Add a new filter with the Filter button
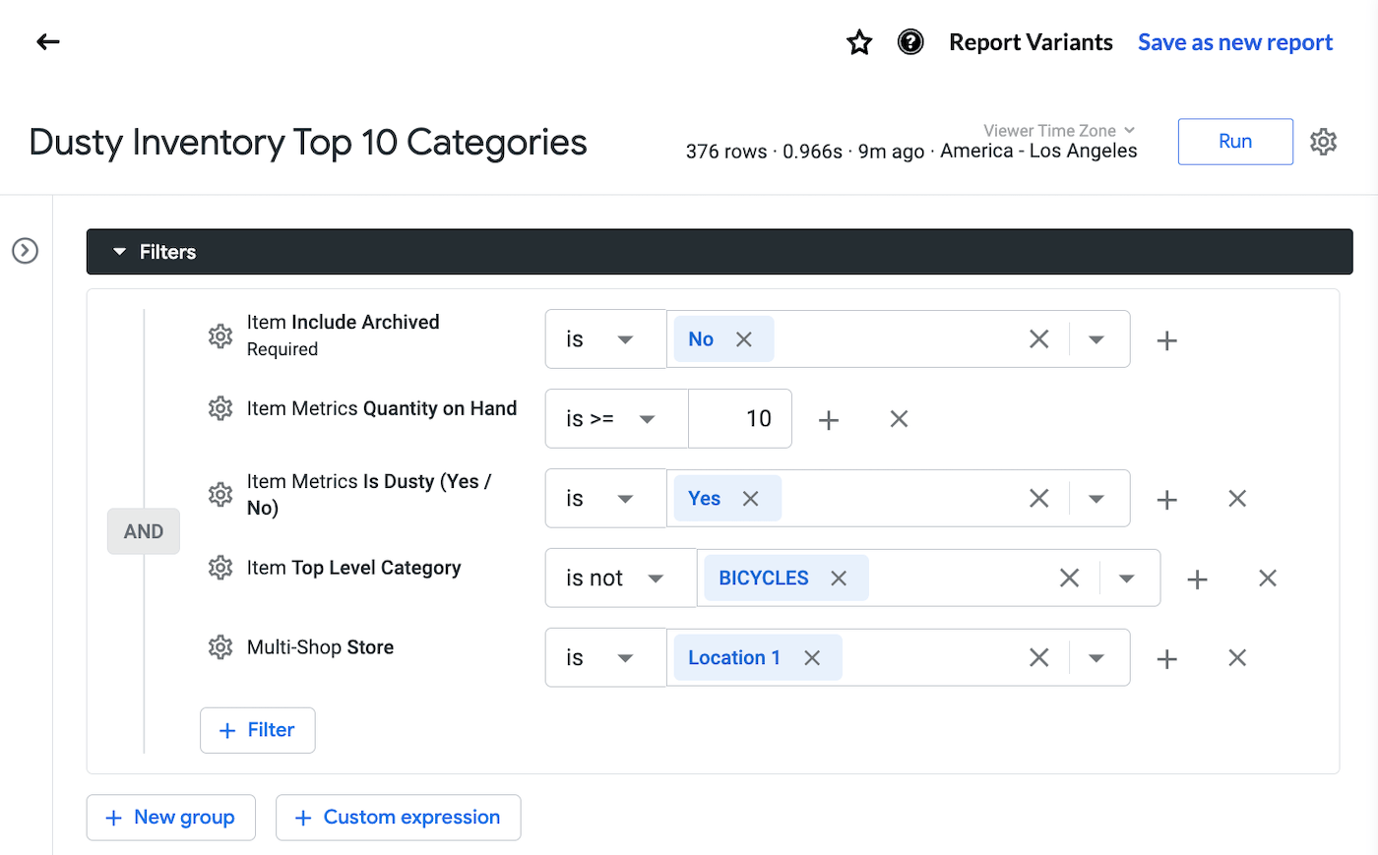Image resolution: width=1378 pixels, height=855 pixels. [257, 729]
